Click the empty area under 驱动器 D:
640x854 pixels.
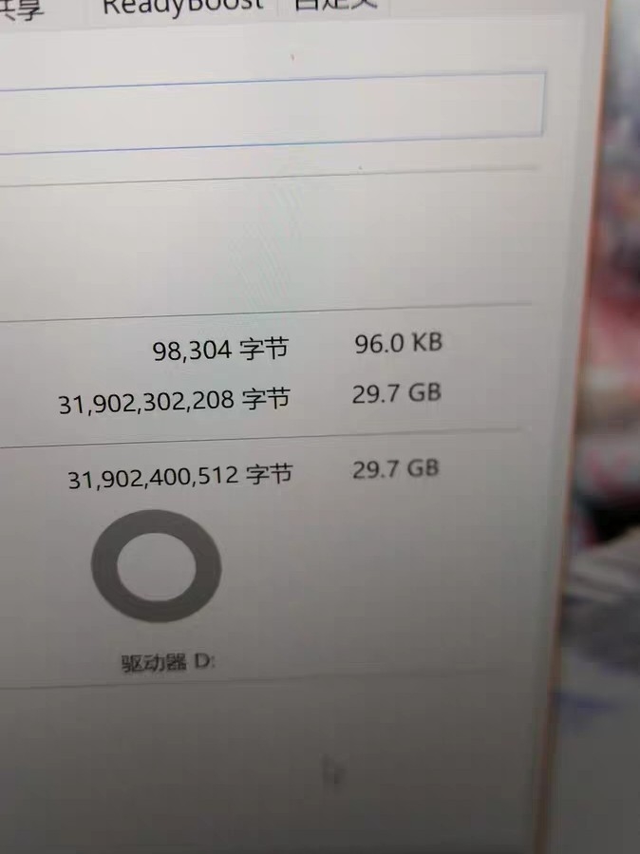point(273,763)
